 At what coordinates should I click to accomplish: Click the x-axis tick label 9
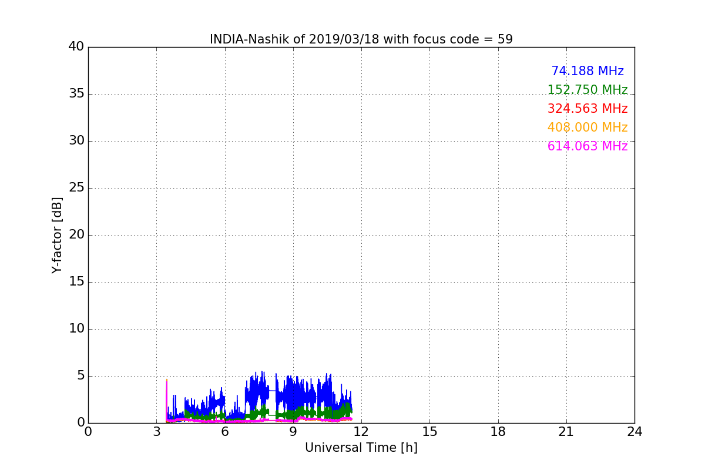[x=293, y=432]
